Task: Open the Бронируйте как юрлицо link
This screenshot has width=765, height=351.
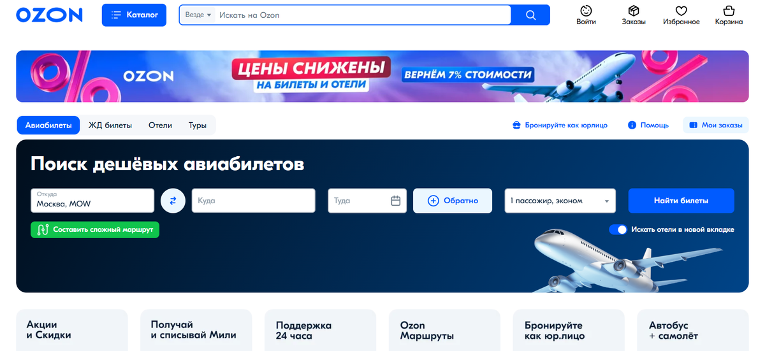Action: click(560, 125)
